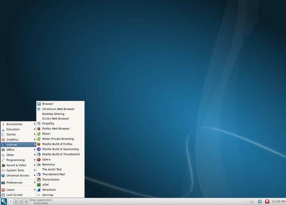Launch Chromium Web Browser from menu

(58, 109)
